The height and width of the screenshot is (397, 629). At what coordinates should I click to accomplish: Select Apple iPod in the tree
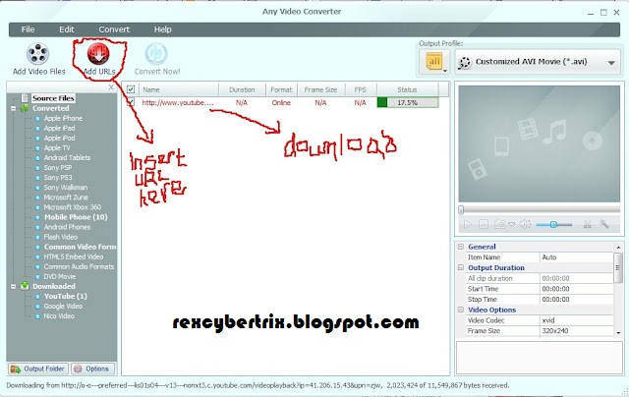(59, 138)
